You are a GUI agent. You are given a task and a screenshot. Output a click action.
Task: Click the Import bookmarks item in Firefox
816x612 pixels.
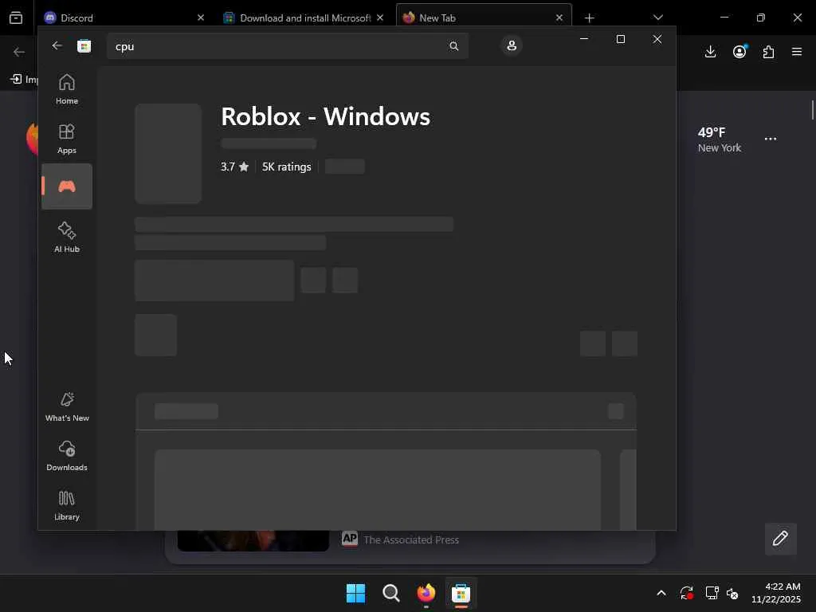[x=24, y=79]
